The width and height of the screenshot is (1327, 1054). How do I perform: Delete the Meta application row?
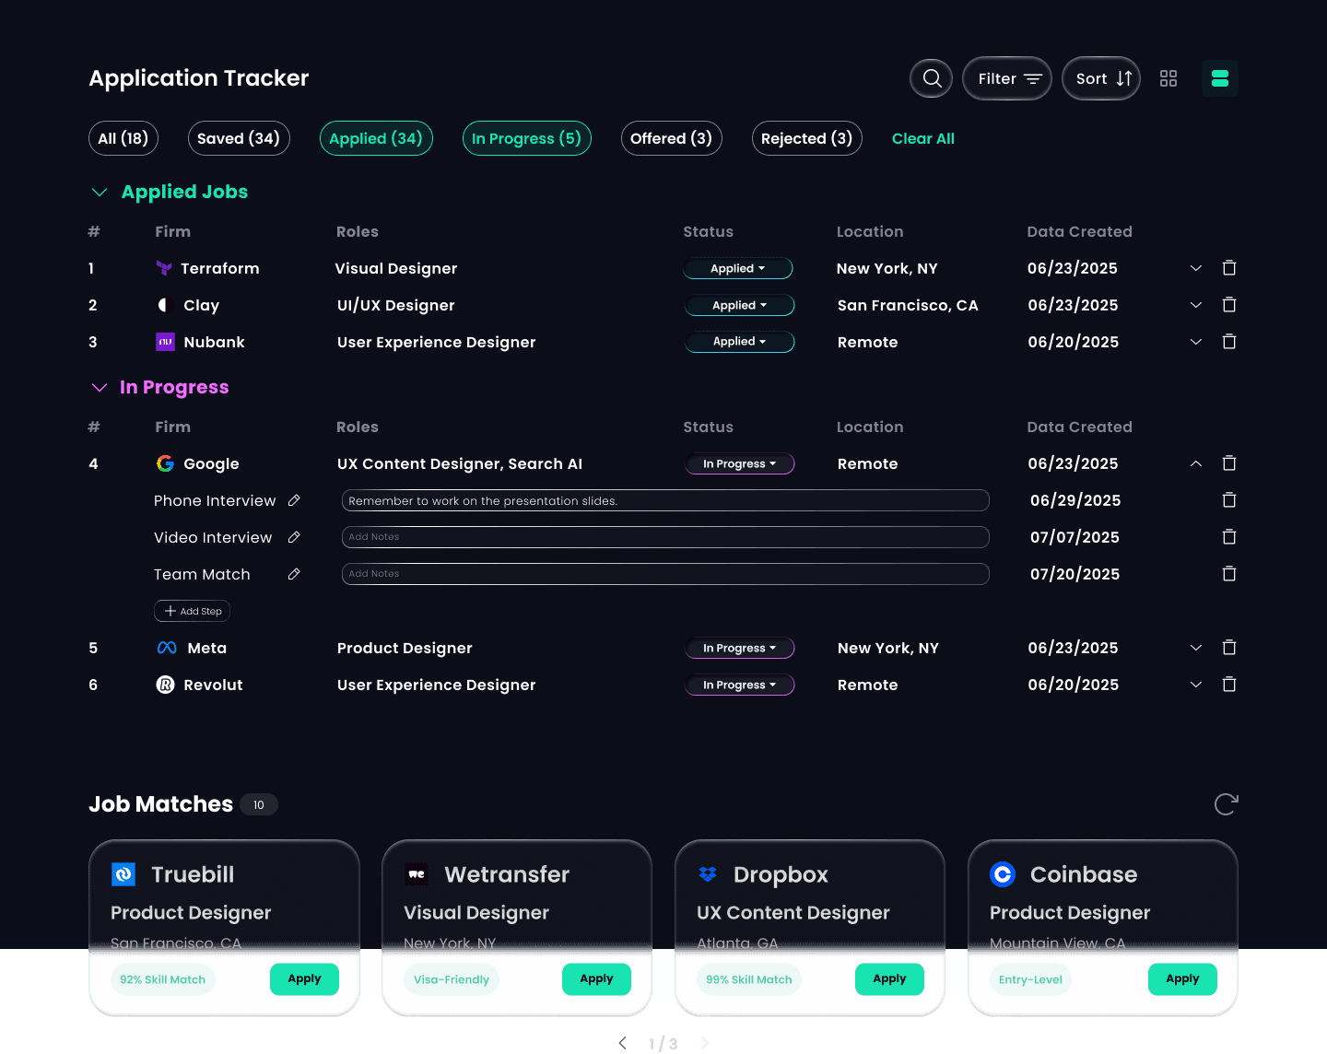click(x=1229, y=648)
